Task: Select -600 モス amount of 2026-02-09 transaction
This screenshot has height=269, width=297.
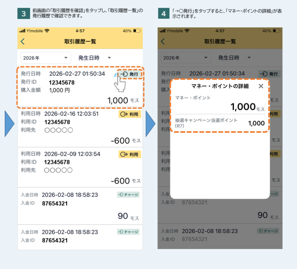Action: [126, 181]
